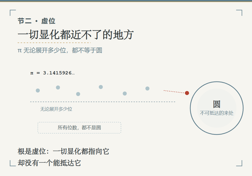Screen dimensions: 252x176
Task: Click the section label 节二 · 虚位
Action: tap(37, 21)
